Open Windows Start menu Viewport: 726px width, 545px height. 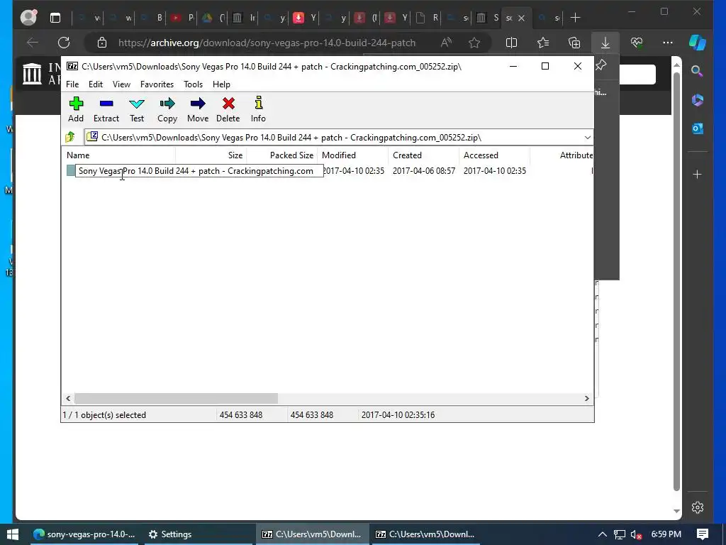(13, 534)
